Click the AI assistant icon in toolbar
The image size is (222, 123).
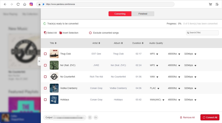[x=31, y=4]
